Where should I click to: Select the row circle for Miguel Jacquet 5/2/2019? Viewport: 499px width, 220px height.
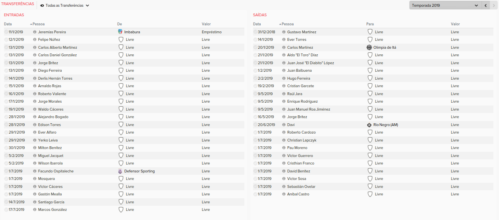point(6,156)
